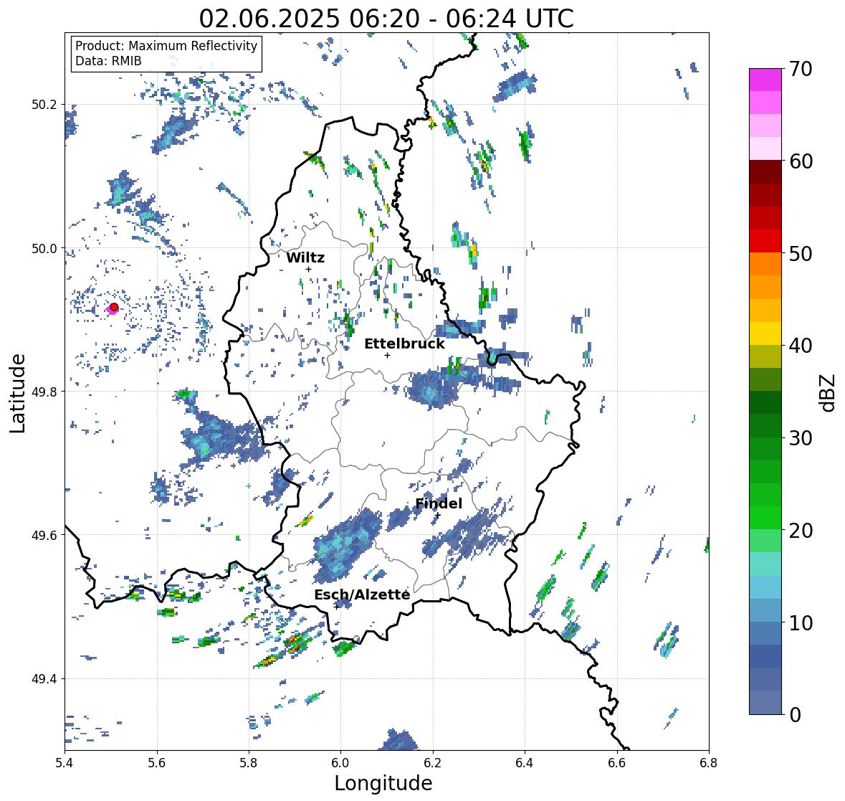Click the longitude tick label 6.8
This screenshot has height=801, width=845.
pyautogui.click(x=709, y=763)
